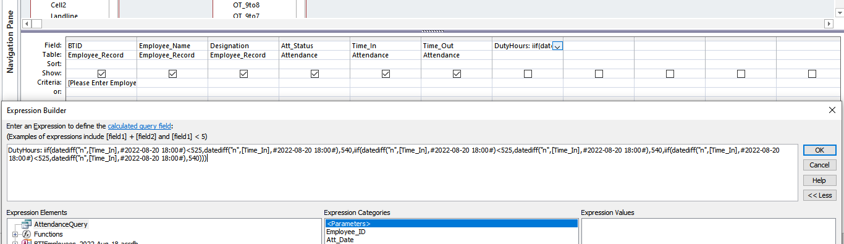Screen dimensions: 844x244
Task: Click the Att_Status field cell
Action: tap(314, 46)
